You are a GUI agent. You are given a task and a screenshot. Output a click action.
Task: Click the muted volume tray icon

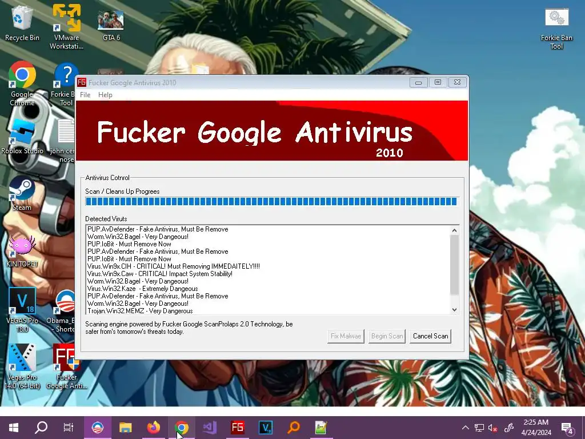tap(493, 428)
